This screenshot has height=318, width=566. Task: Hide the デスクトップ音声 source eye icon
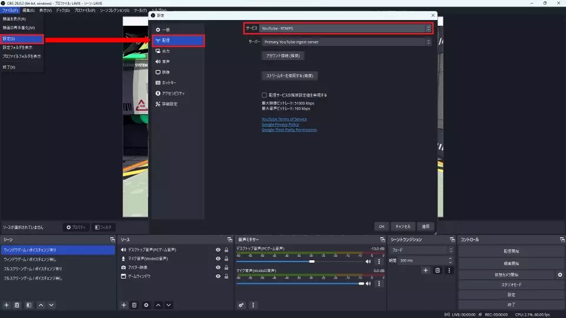click(x=218, y=250)
